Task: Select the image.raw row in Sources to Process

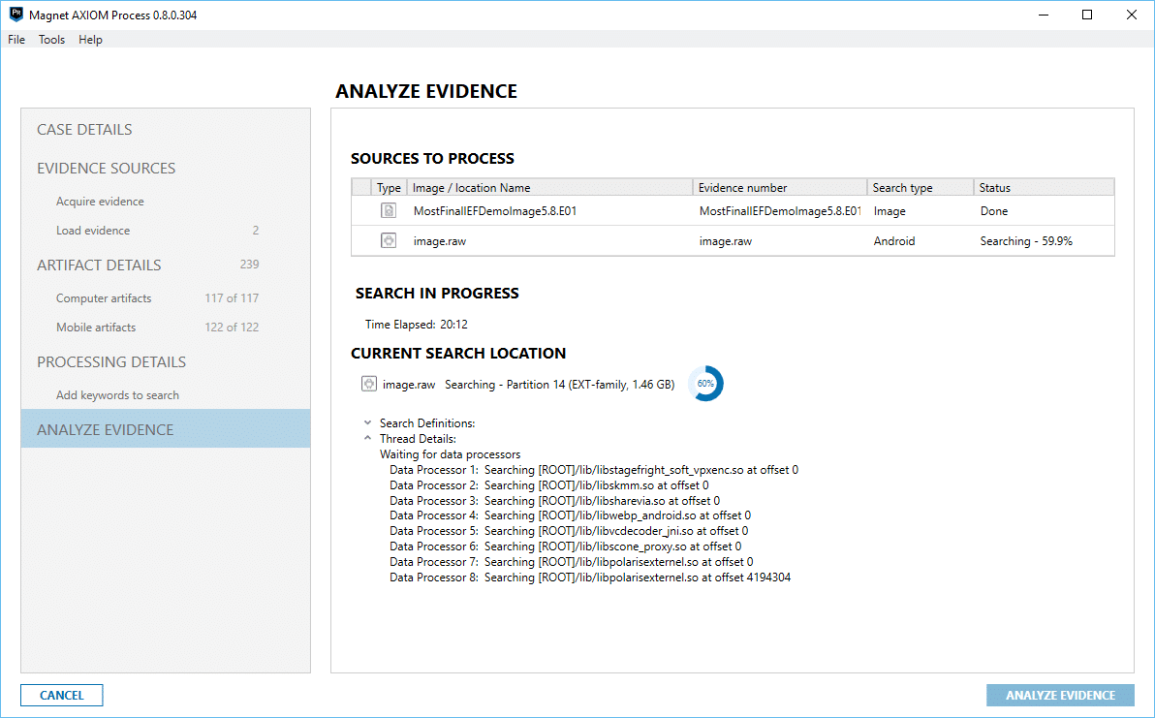Action: tap(581, 240)
